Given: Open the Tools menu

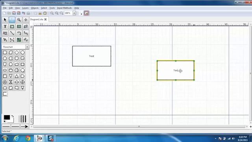Looking at the screenshot, I should (x=52, y=8).
